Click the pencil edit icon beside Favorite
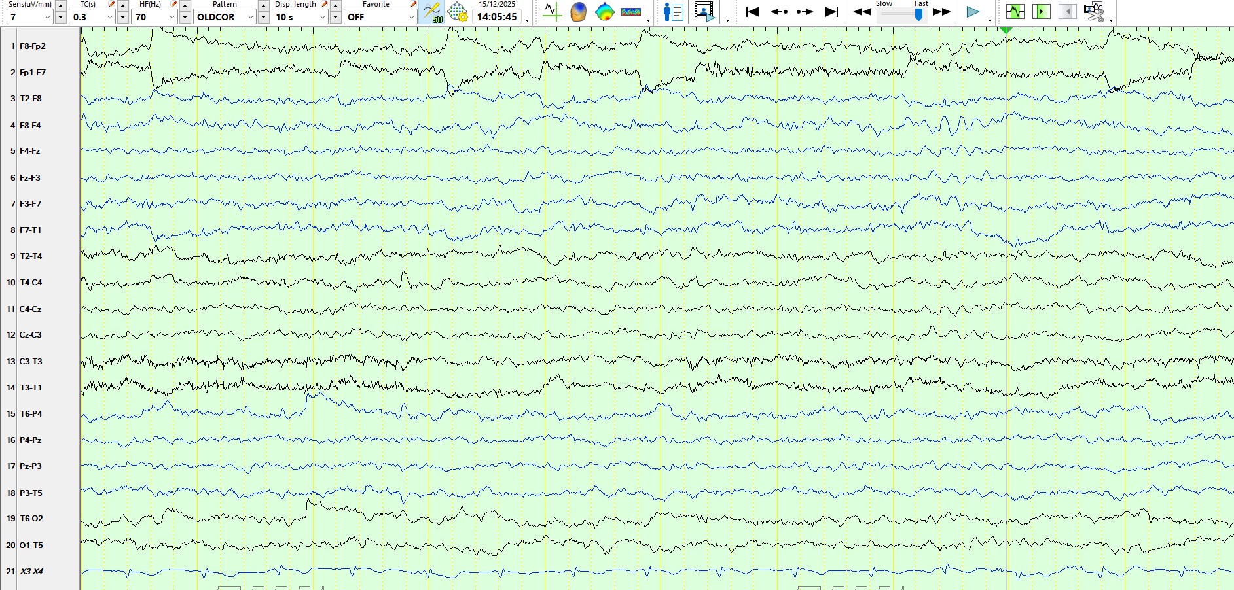 tap(413, 5)
